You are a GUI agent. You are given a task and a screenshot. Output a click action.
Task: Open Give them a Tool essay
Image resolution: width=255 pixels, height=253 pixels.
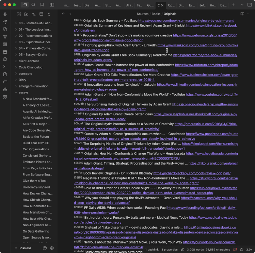35,181
